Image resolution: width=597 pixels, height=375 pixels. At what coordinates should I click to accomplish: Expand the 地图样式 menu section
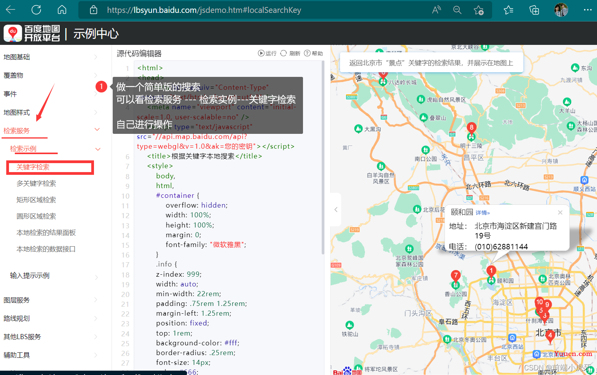50,112
